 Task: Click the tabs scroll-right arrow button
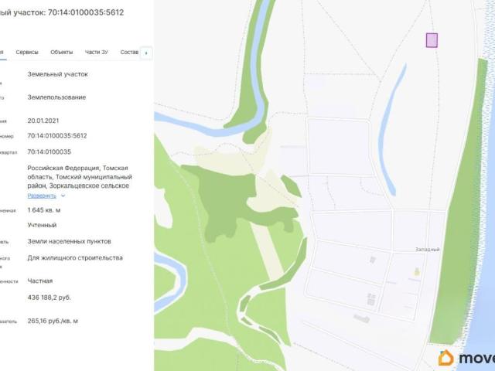click(x=146, y=53)
